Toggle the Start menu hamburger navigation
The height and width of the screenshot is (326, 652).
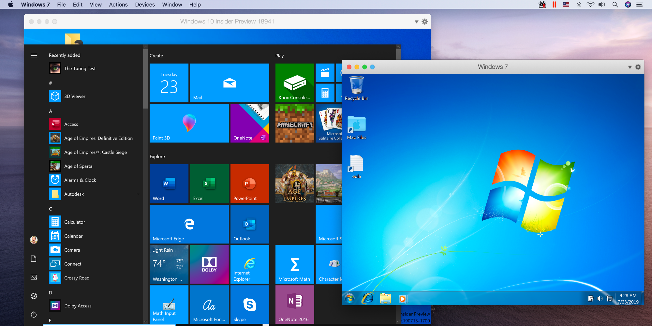point(34,55)
